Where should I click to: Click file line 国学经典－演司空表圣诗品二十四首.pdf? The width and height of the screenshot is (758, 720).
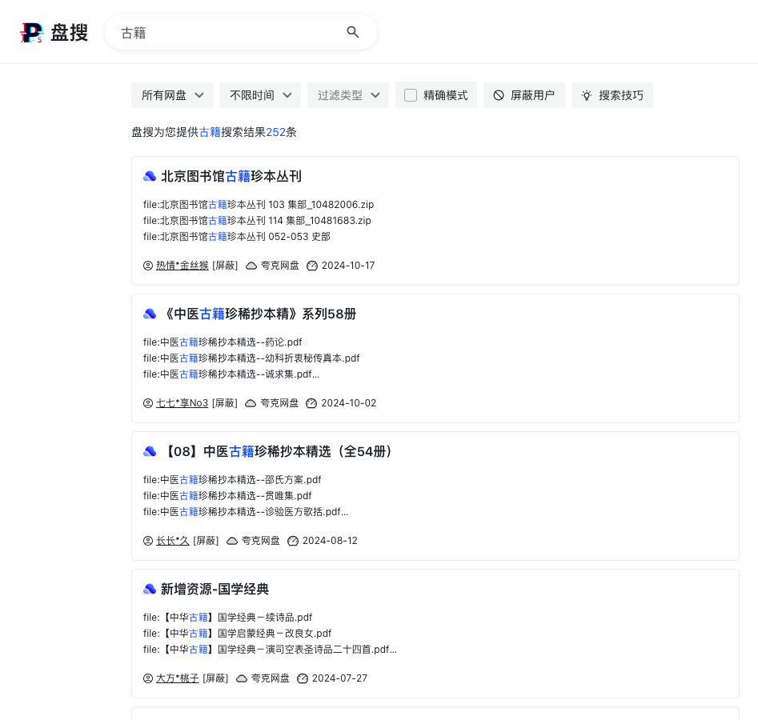click(x=270, y=650)
